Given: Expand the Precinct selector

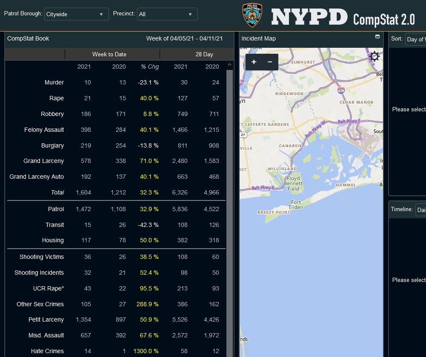Looking at the screenshot, I should click(167, 14).
